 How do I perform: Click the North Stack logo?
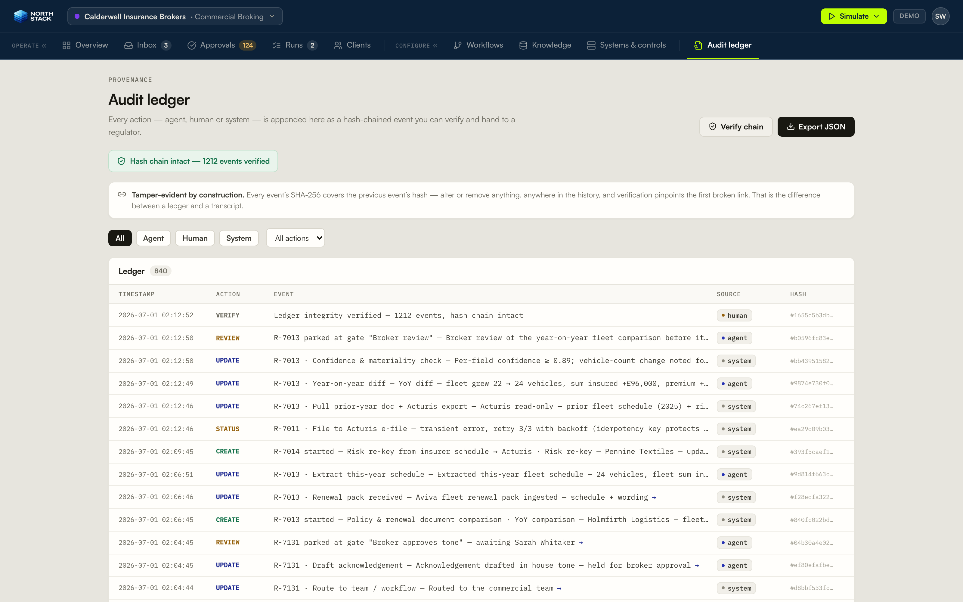(33, 16)
